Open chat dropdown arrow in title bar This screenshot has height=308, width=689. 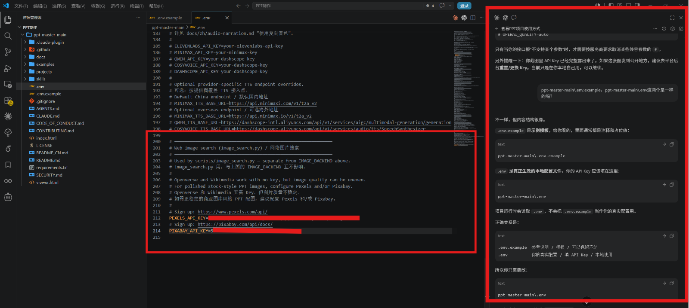[450, 6]
